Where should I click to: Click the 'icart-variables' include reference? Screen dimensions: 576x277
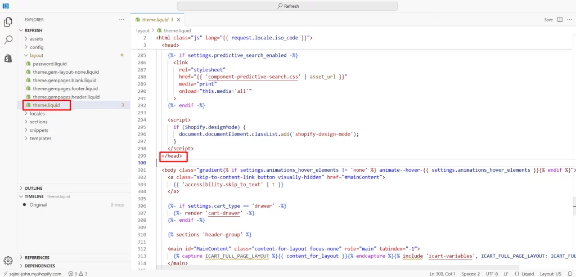(451, 256)
